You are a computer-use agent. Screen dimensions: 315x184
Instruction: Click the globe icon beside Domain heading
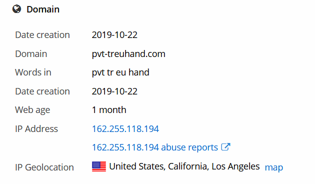click(x=16, y=9)
